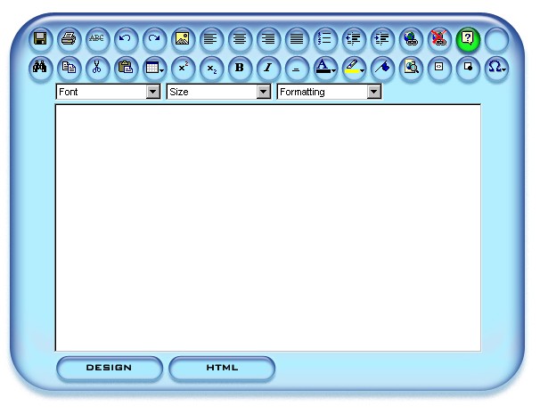Decrease indent with the outdent icon
The image size is (540, 414).
pos(354,39)
